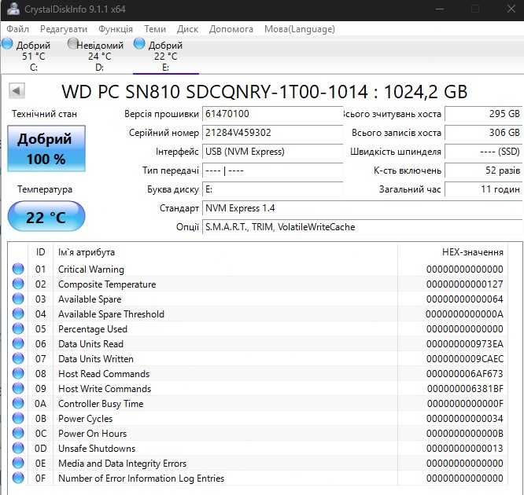Screen dimensions: 524x495
Task: Click status orb of Host Write Commands row
Action: pyautogui.click(x=18, y=388)
